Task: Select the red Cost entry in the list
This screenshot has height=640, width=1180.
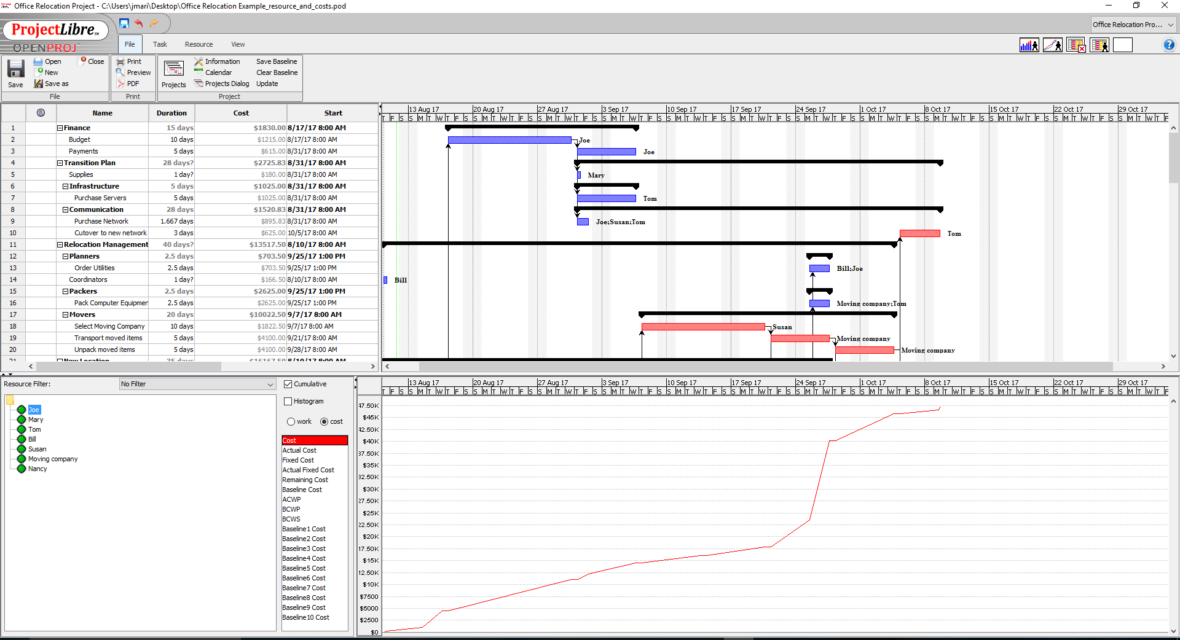Action: 315,440
